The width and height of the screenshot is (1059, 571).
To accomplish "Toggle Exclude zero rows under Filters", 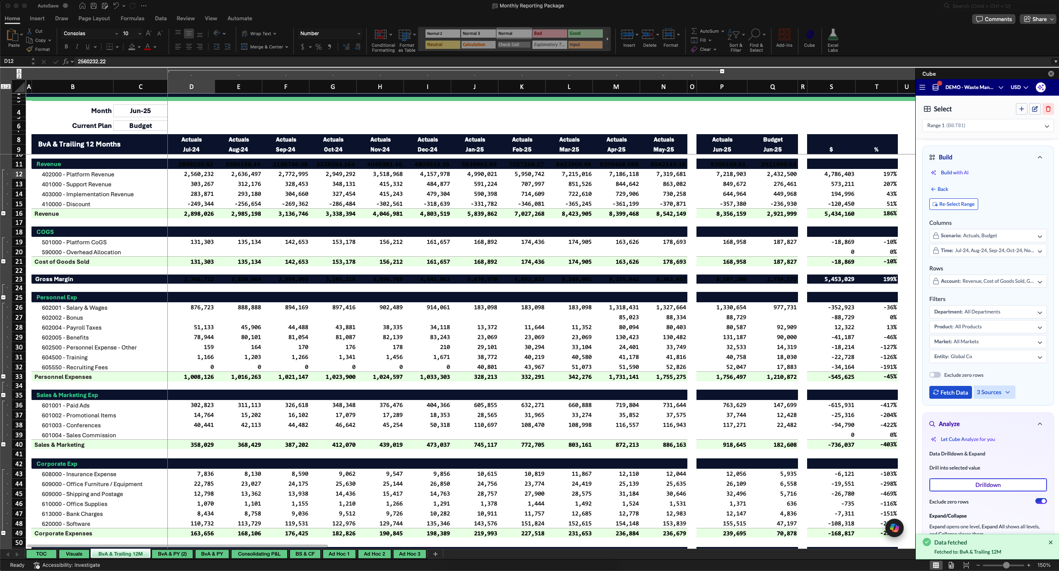I will point(935,375).
